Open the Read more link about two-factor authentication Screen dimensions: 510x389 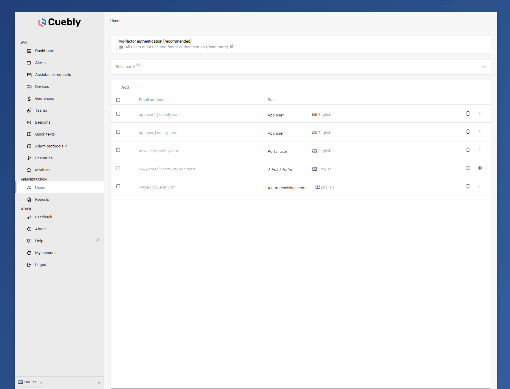click(218, 47)
